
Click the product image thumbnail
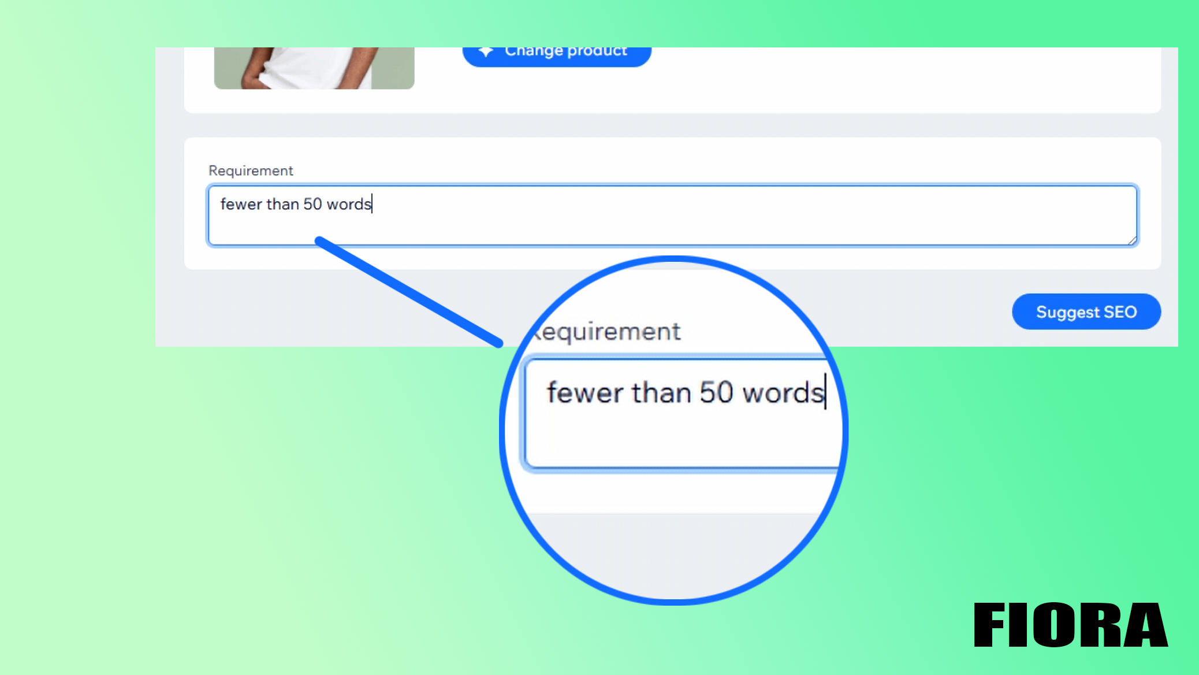click(x=314, y=68)
